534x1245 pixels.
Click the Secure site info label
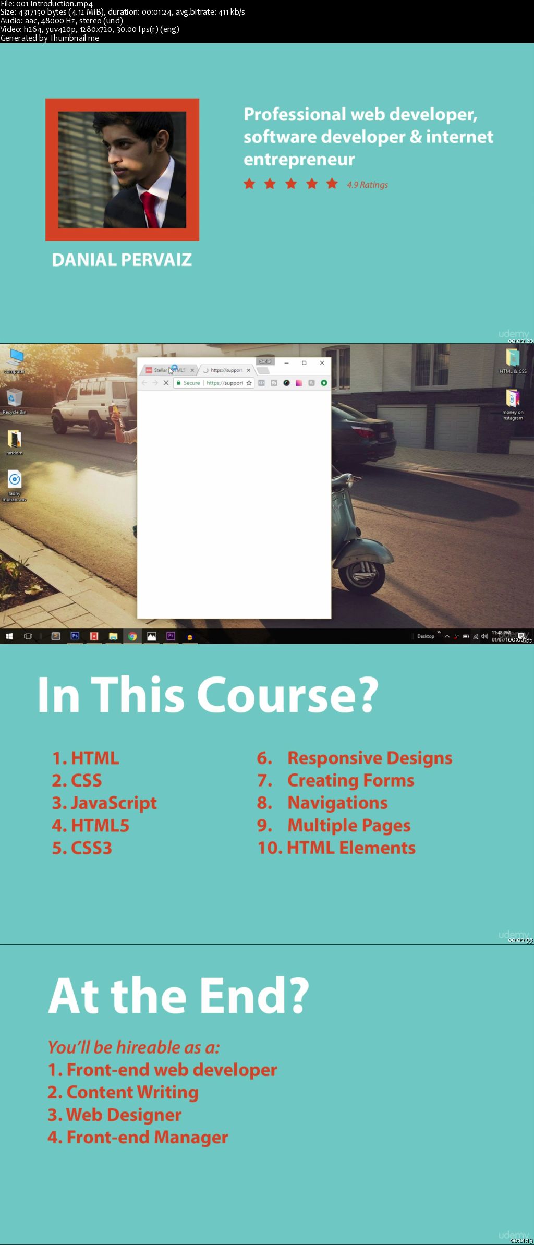pos(188,383)
